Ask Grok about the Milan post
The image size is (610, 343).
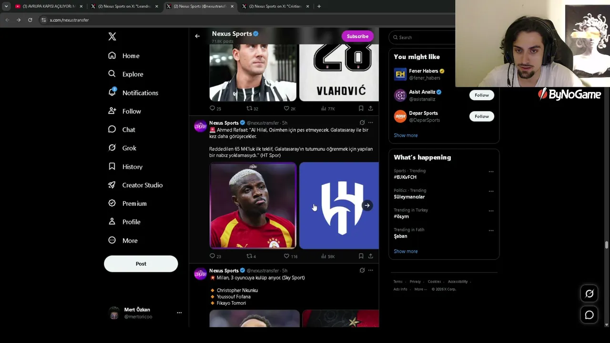(362, 271)
